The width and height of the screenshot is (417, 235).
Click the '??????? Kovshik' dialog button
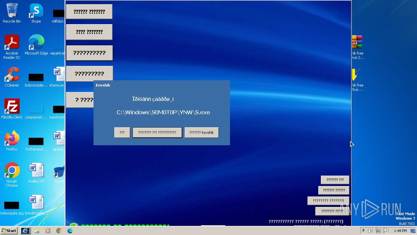pyautogui.click(x=202, y=133)
